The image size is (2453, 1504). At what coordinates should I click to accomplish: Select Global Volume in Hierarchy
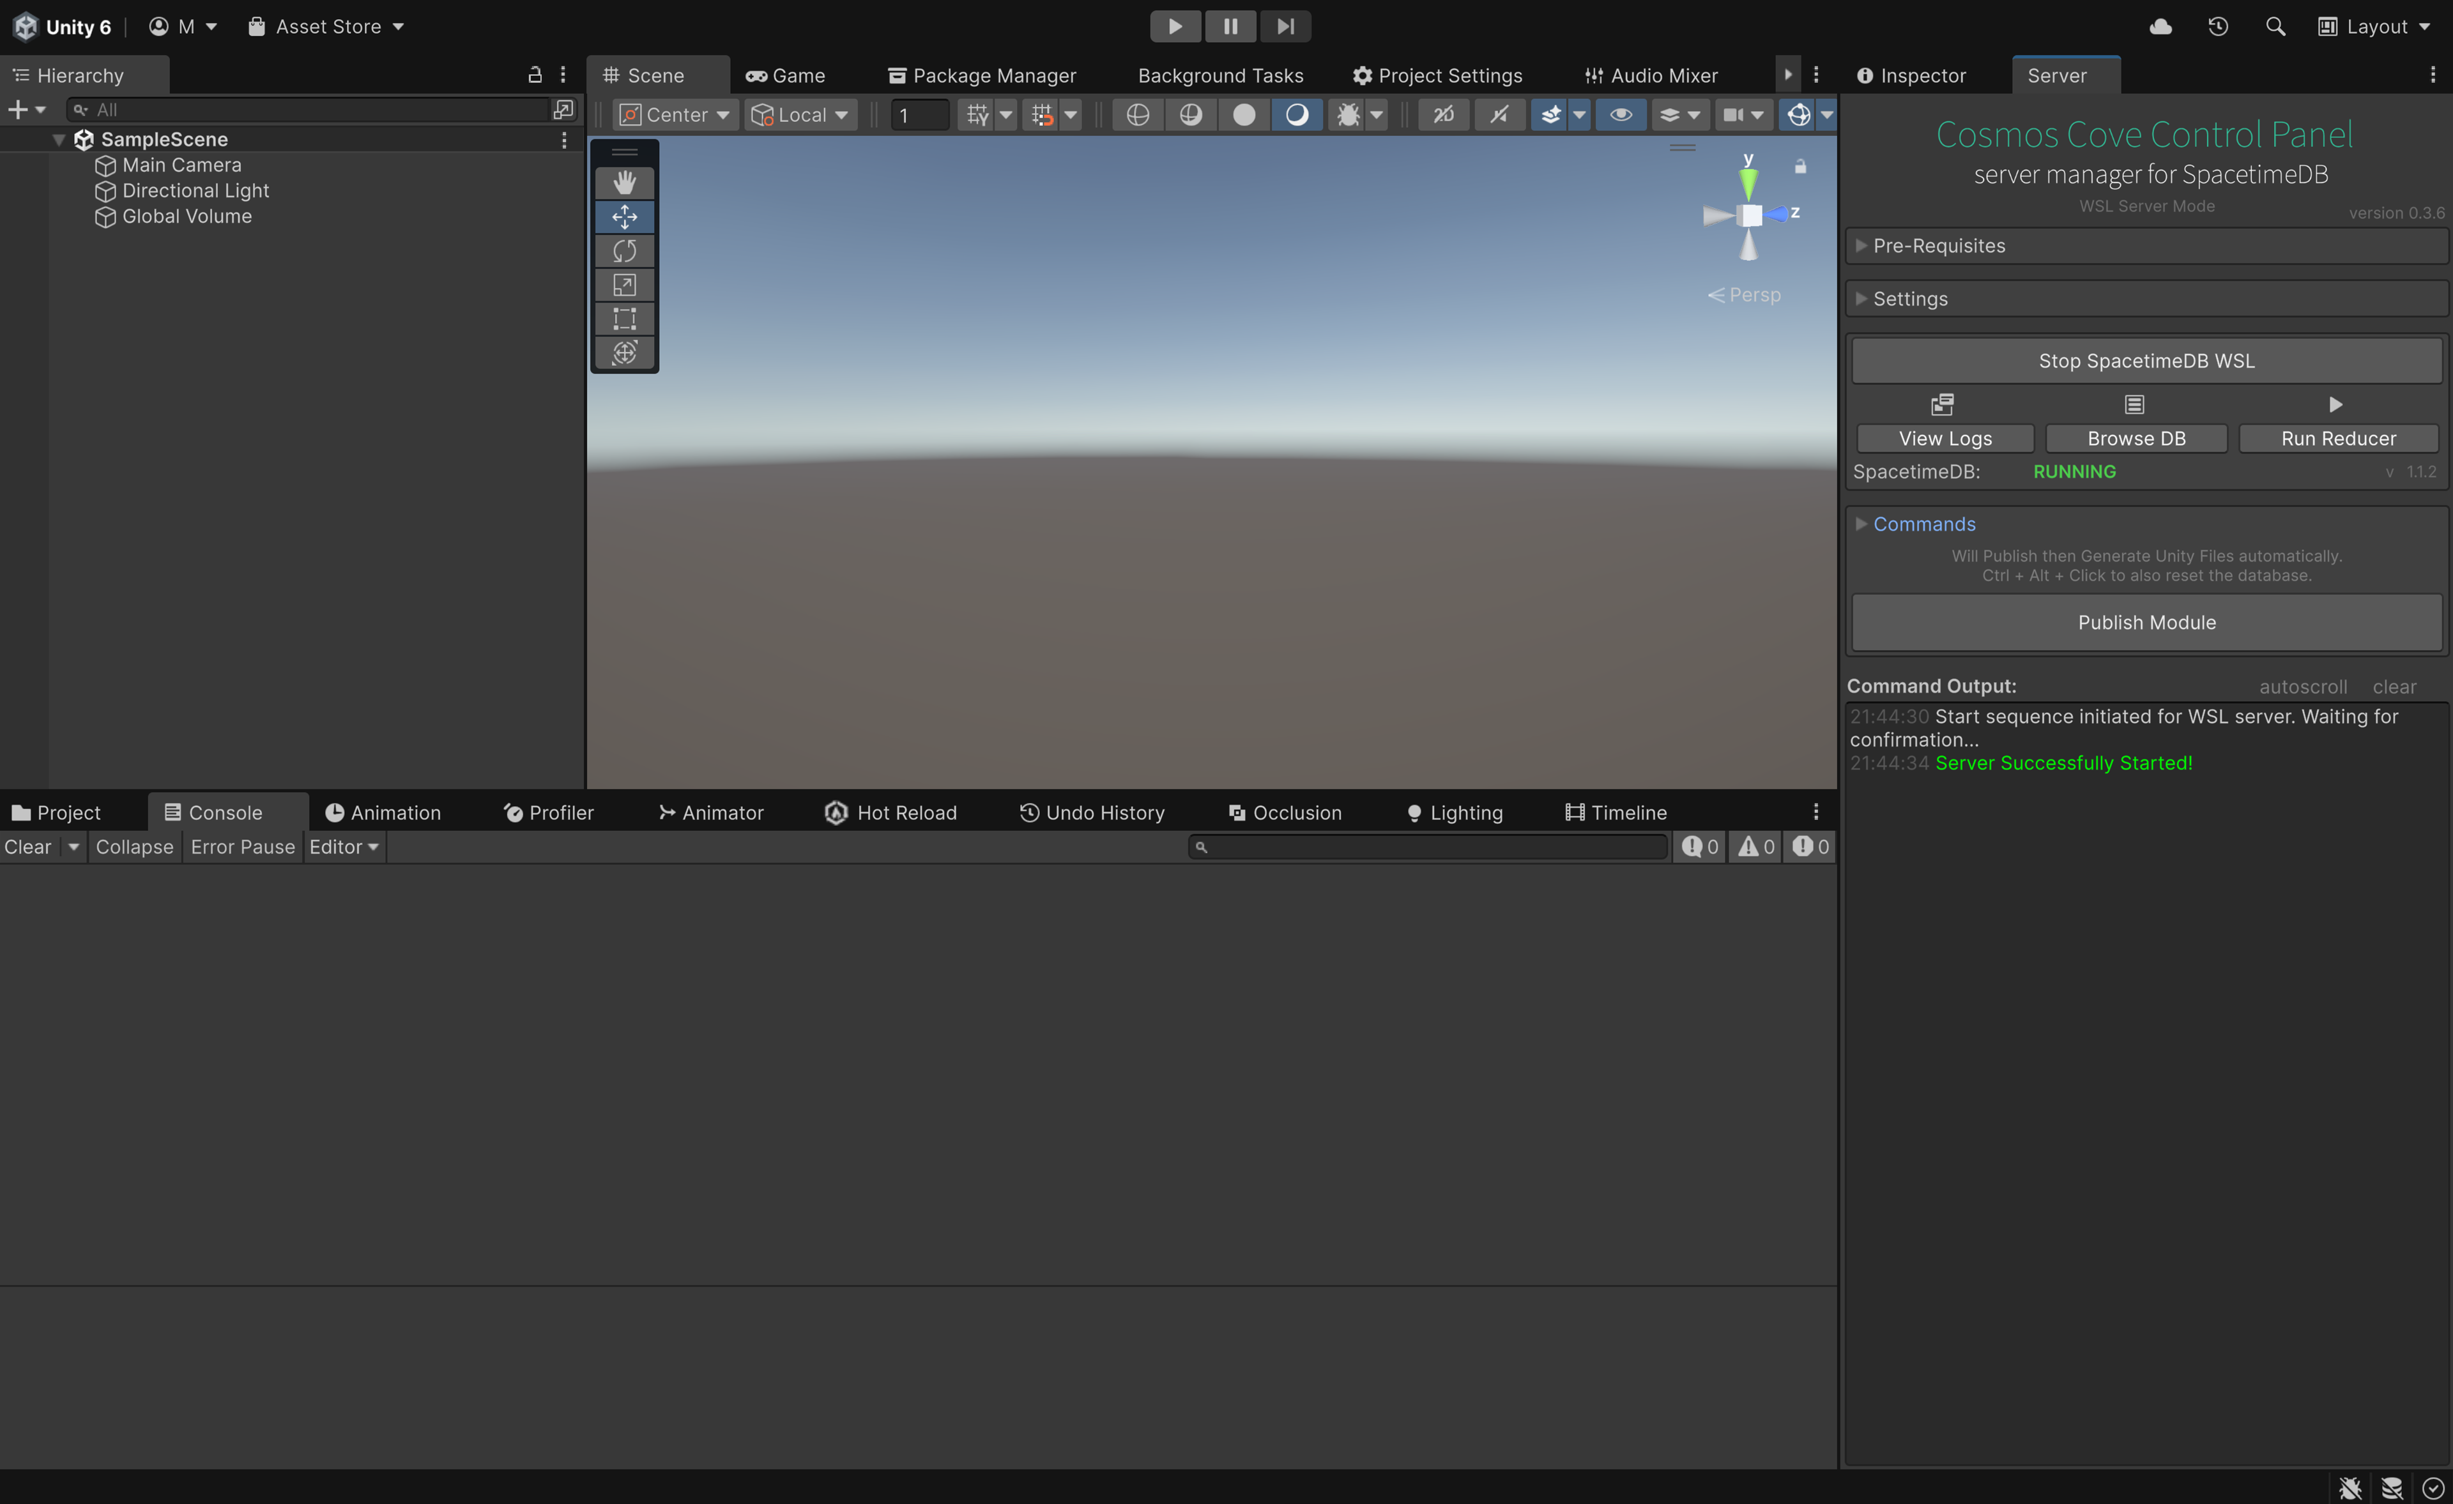click(187, 216)
